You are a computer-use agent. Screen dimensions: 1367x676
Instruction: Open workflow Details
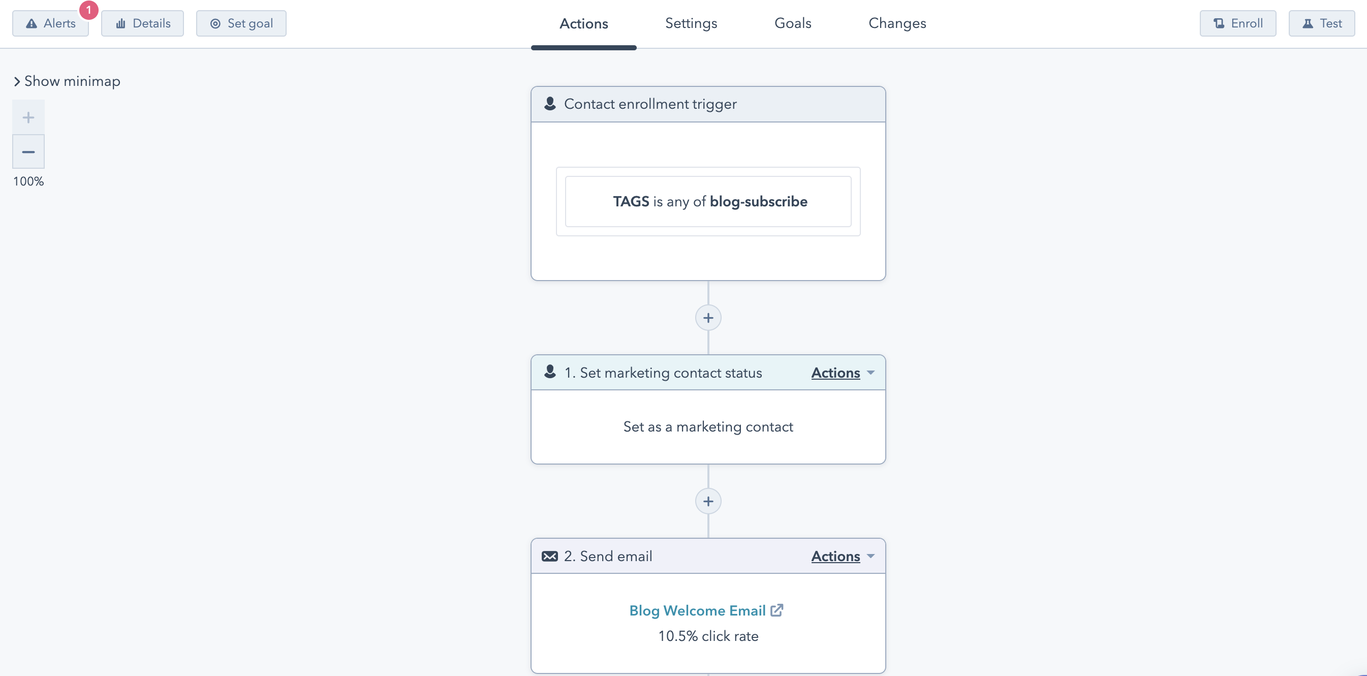point(142,23)
